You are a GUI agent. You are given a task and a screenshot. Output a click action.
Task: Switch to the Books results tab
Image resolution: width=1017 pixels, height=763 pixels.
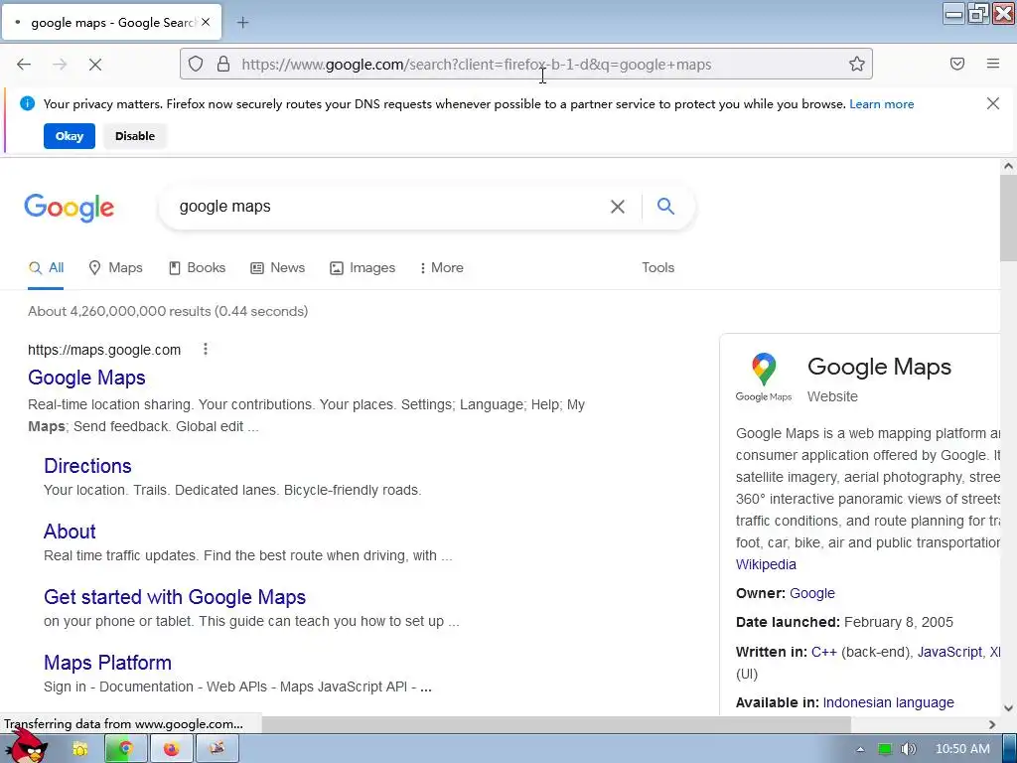[198, 268]
